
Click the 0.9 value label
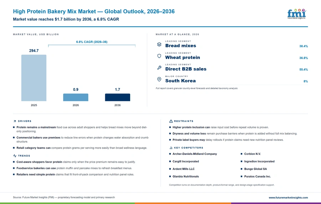(76, 90)
